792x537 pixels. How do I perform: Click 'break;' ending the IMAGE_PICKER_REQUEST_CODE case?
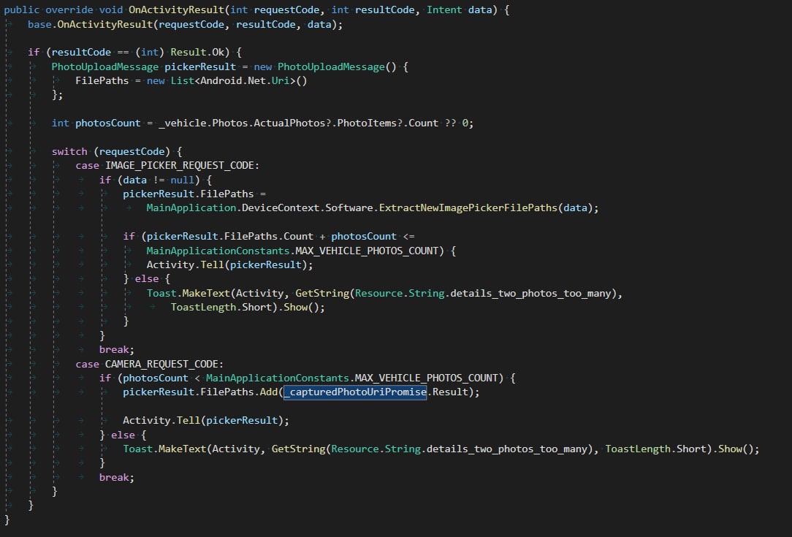point(117,349)
